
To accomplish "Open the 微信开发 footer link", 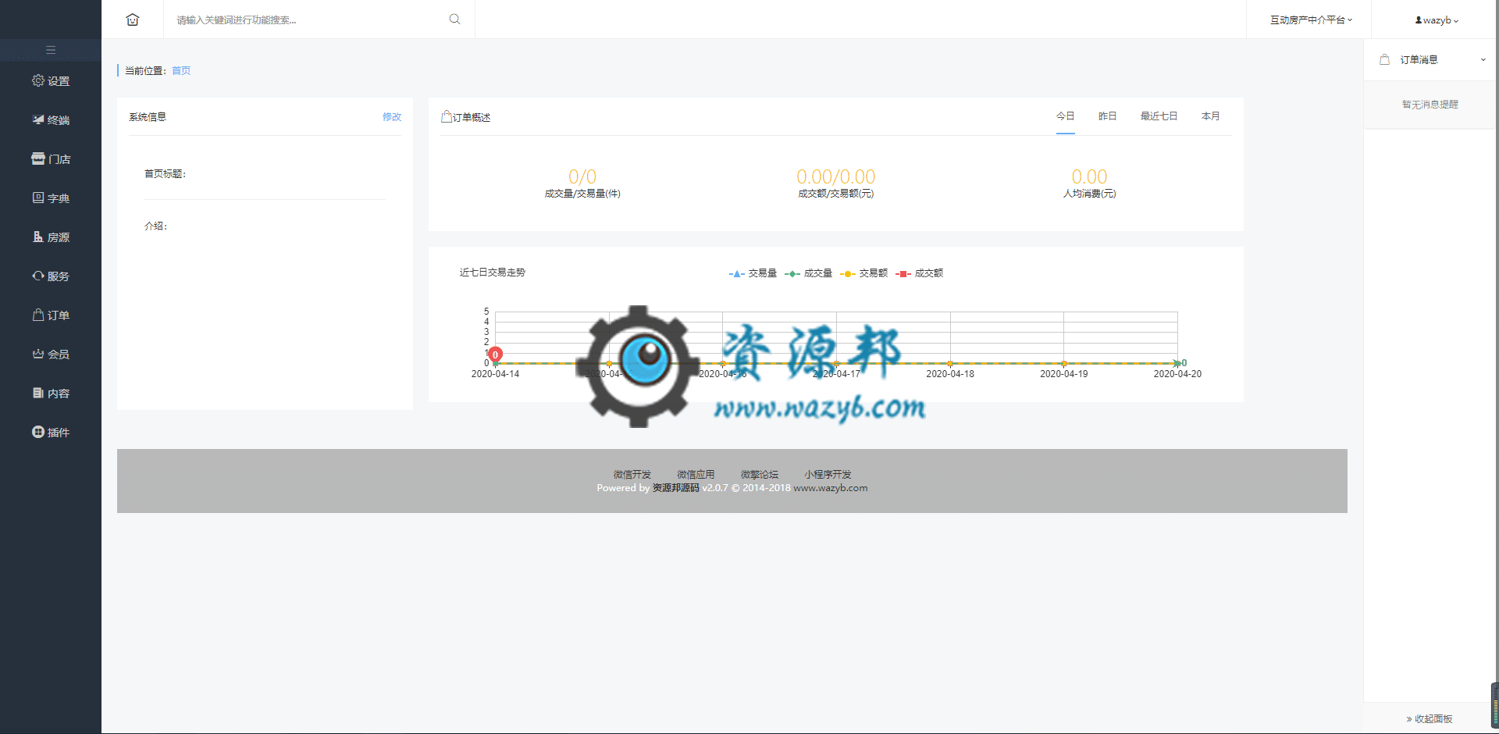I will click(x=632, y=474).
